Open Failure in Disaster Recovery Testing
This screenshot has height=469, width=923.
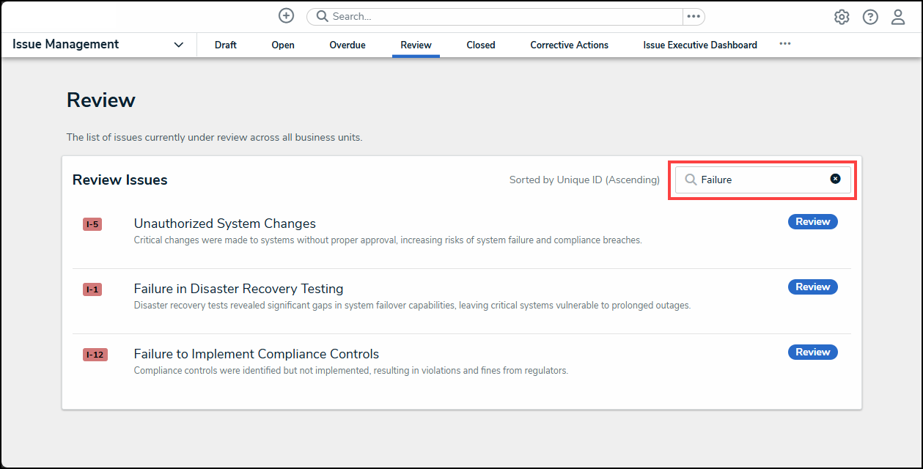click(238, 289)
